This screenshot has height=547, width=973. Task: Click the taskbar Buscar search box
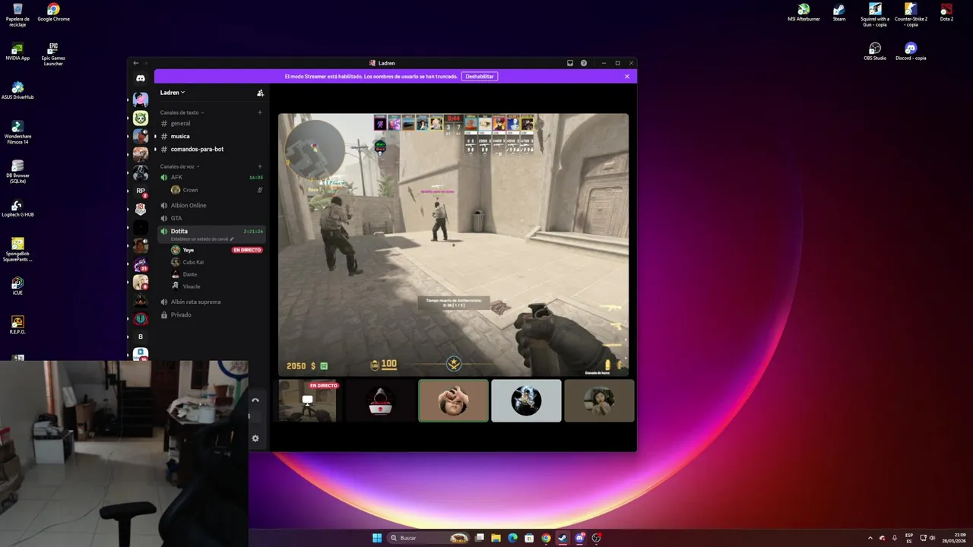(428, 538)
